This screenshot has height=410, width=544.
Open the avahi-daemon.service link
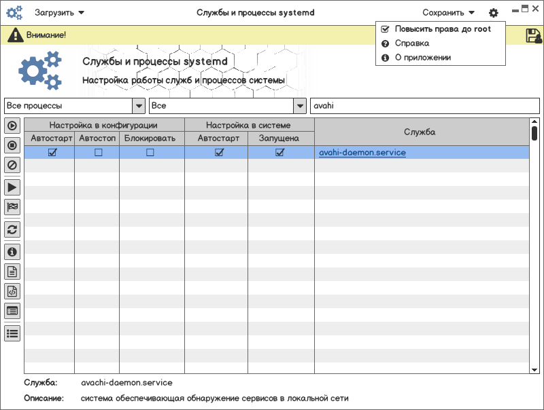(362, 153)
